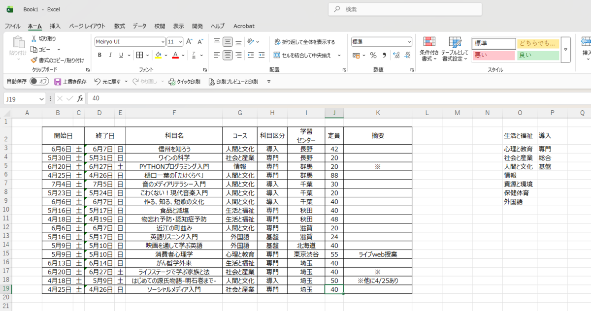
Task: Click the center align horizontally icon
Action: (228, 55)
